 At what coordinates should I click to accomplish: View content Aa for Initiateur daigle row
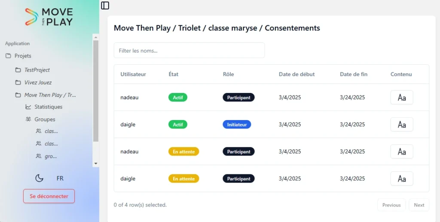[402, 124]
